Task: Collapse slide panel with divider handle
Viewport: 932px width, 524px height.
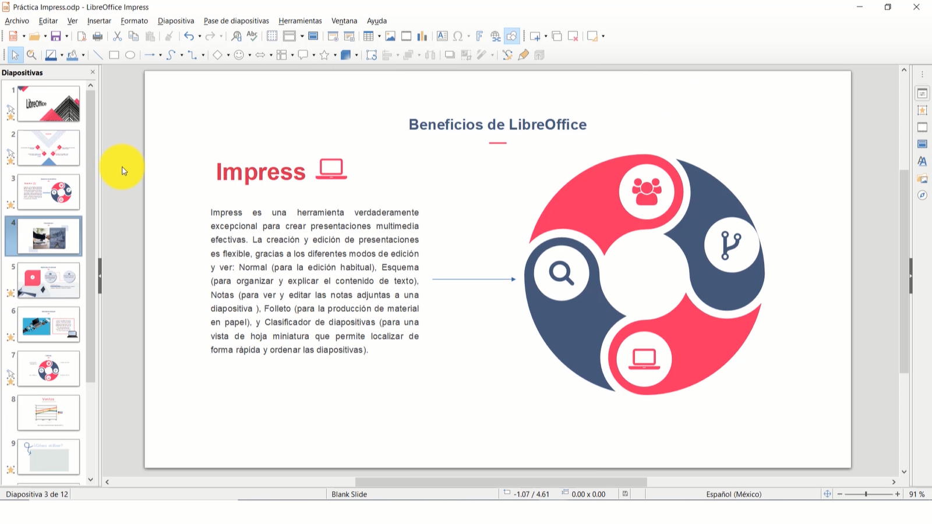Action: 100,275
